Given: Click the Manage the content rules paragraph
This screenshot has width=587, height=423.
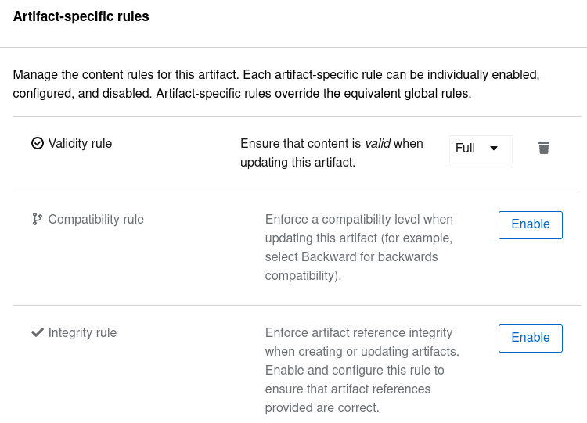Looking at the screenshot, I should (276, 84).
